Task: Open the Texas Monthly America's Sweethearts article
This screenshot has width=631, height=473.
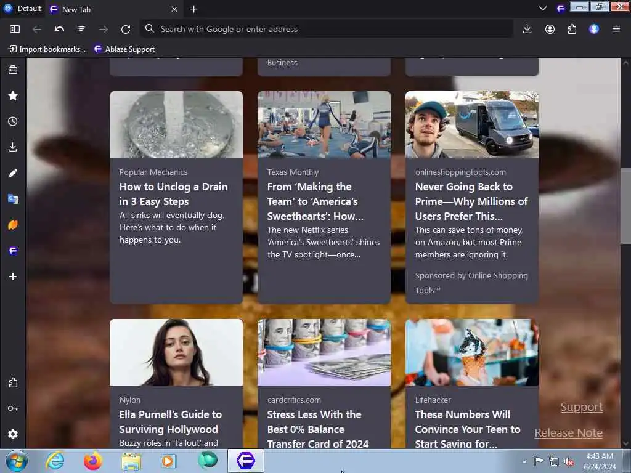Action: click(315, 201)
